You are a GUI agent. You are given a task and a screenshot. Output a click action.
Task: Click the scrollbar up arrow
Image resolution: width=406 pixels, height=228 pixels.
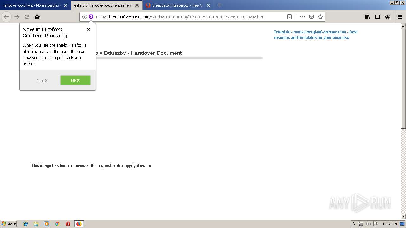point(403,26)
